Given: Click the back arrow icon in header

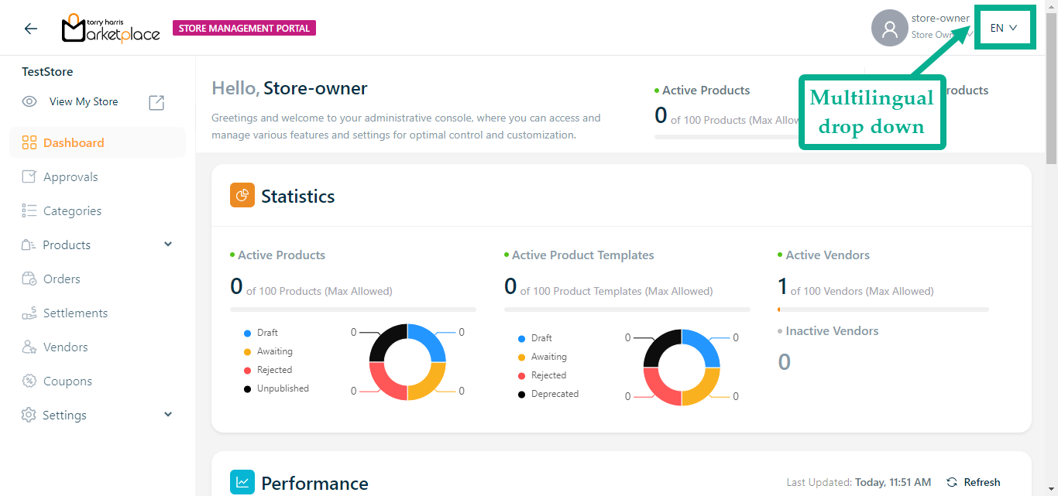Looking at the screenshot, I should coord(30,29).
